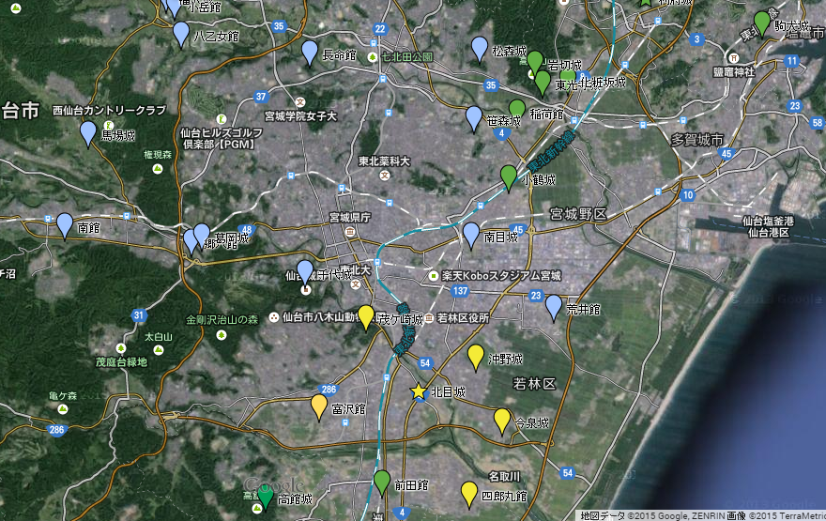Click the 亀ケ森 mountain icon
Viewport: 826px width, 521px height.
pyautogui.click(x=63, y=408)
